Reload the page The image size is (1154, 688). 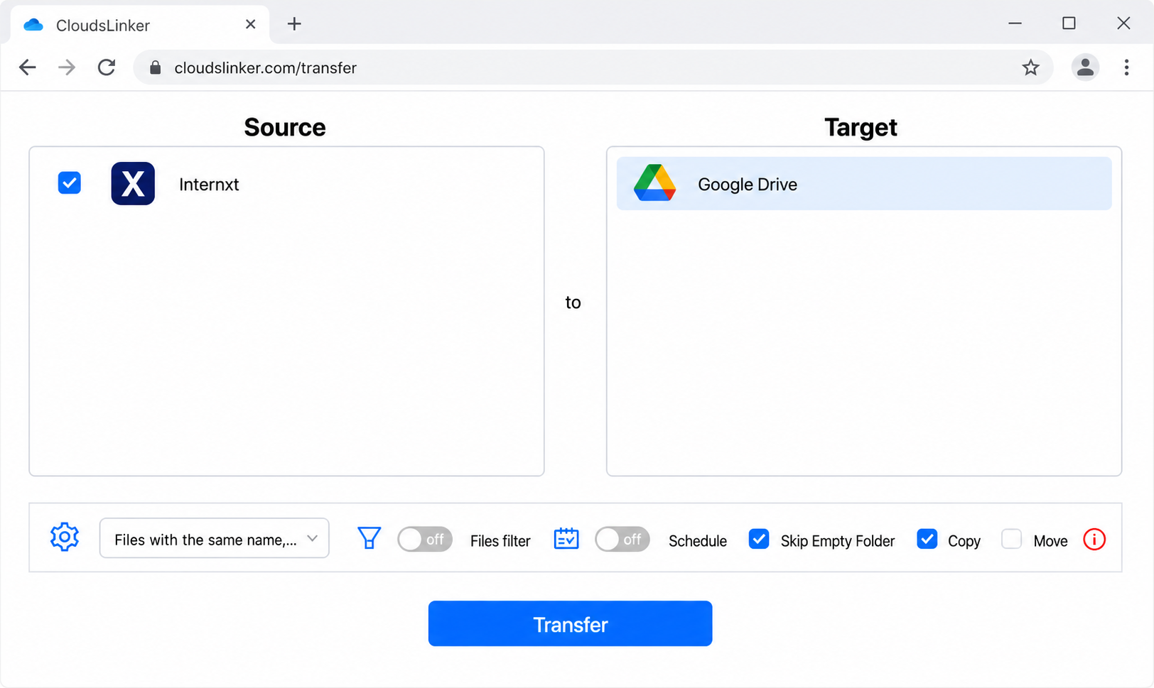[107, 67]
